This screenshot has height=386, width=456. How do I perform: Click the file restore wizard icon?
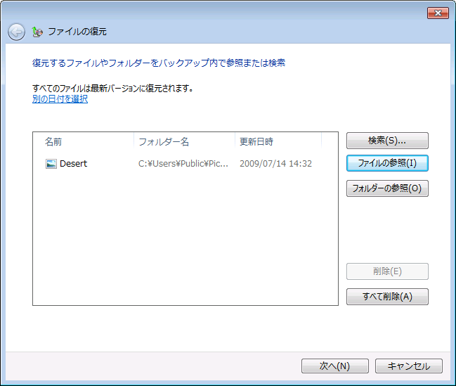point(37,32)
